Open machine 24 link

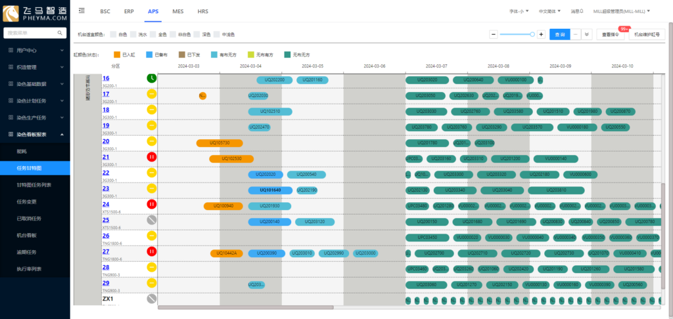106,204
